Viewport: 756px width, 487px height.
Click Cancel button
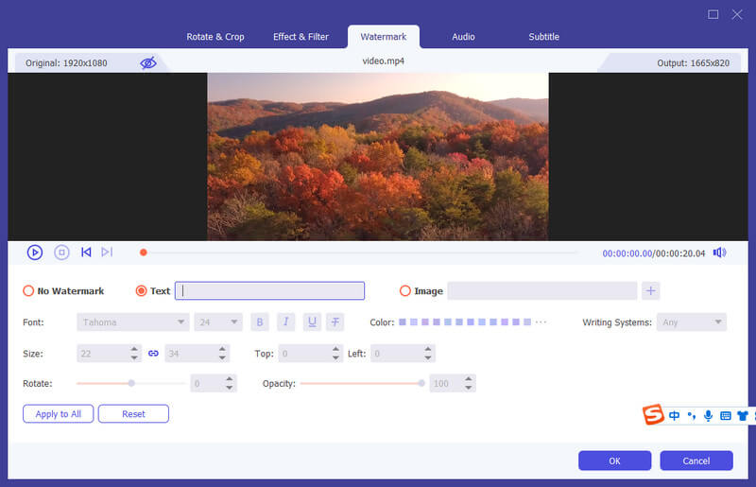pos(696,461)
